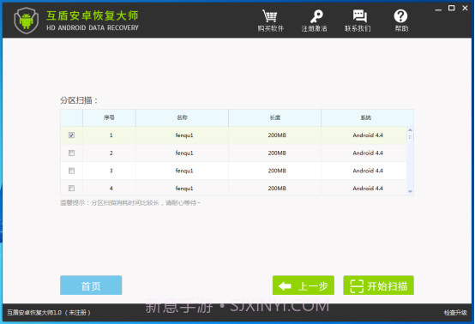Click sequence number 3 in the table
The height and width of the screenshot is (324, 475).
tap(111, 171)
